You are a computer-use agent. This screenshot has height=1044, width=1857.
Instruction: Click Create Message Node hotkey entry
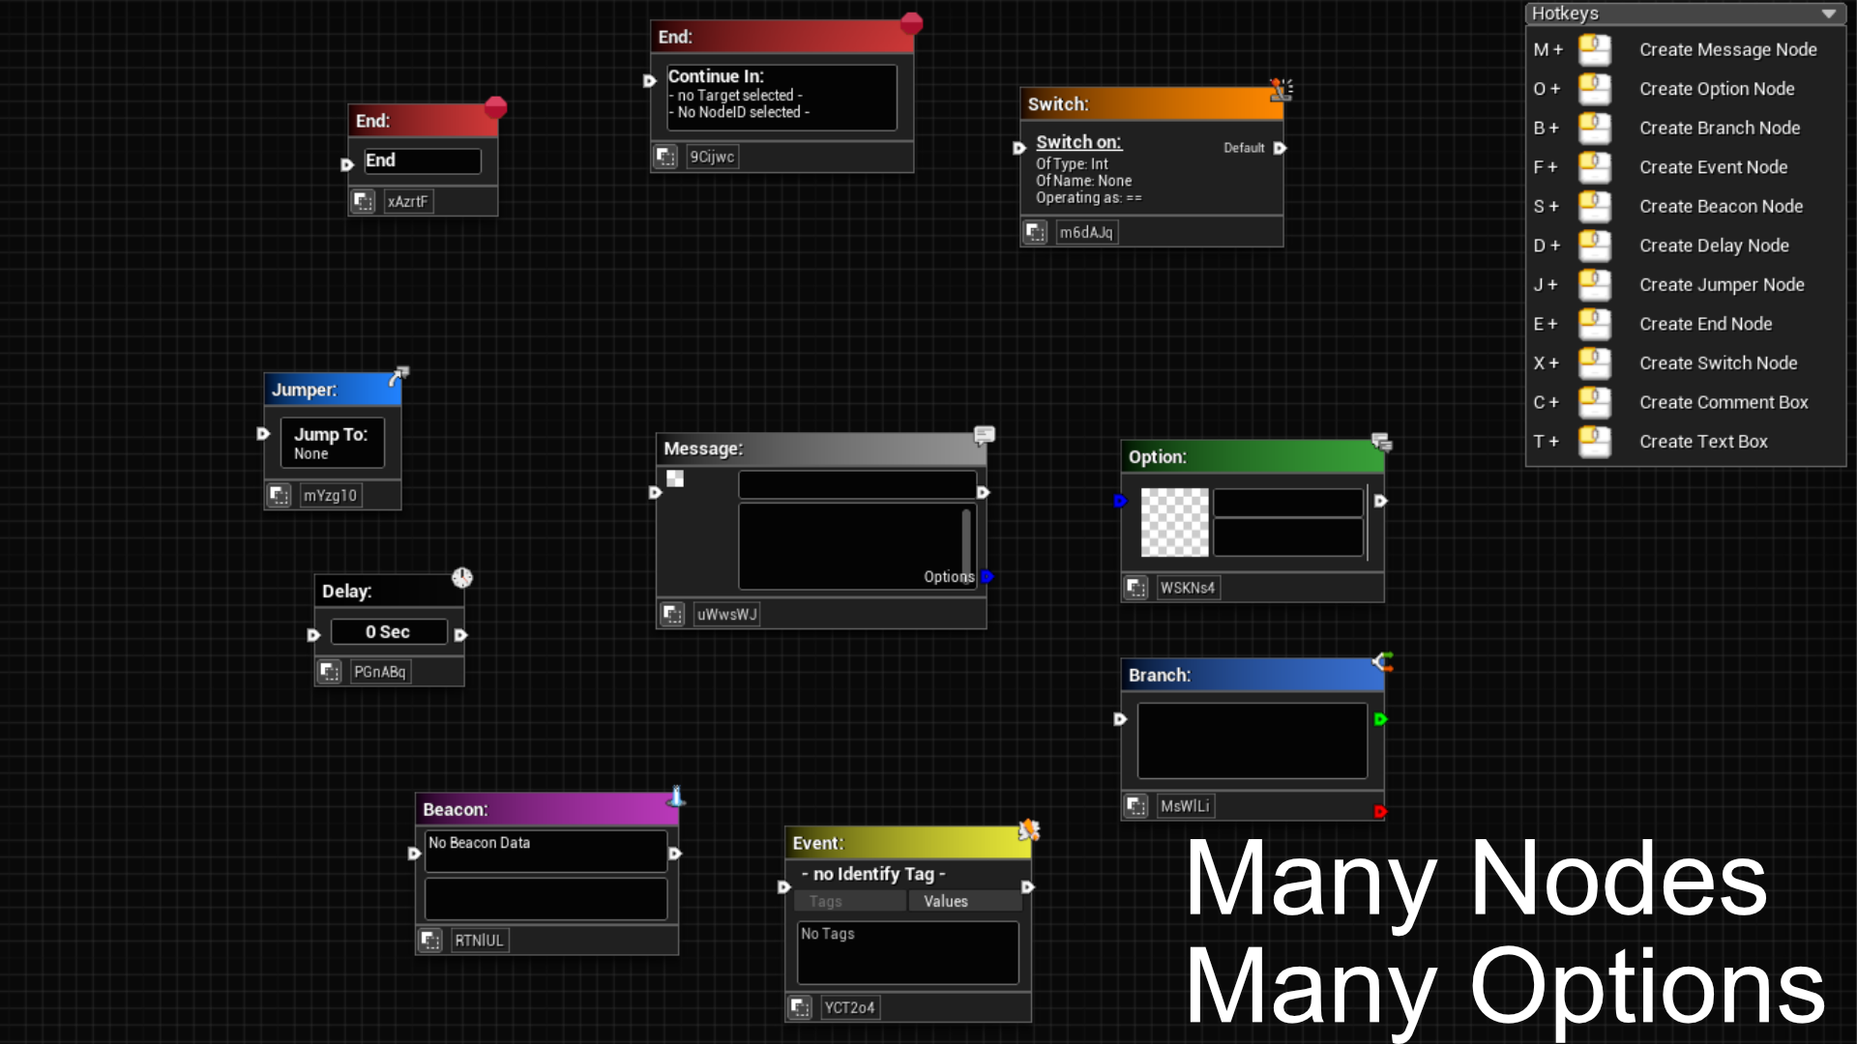pyautogui.click(x=1727, y=49)
